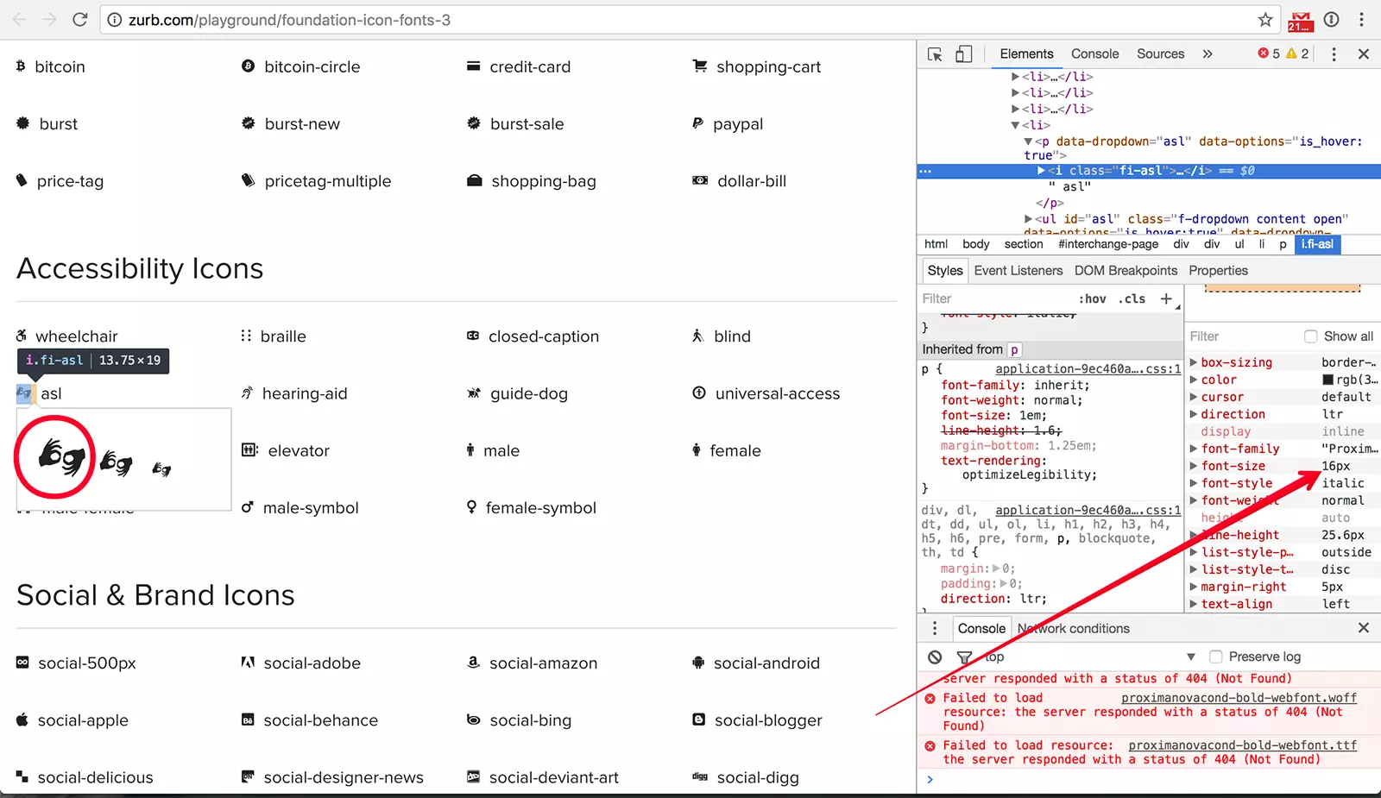The width and height of the screenshot is (1381, 798).
Task: Click the console filter funnel icon
Action: point(964,657)
